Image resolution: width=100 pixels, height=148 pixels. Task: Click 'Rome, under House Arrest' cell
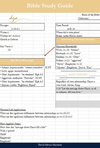[69, 36]
